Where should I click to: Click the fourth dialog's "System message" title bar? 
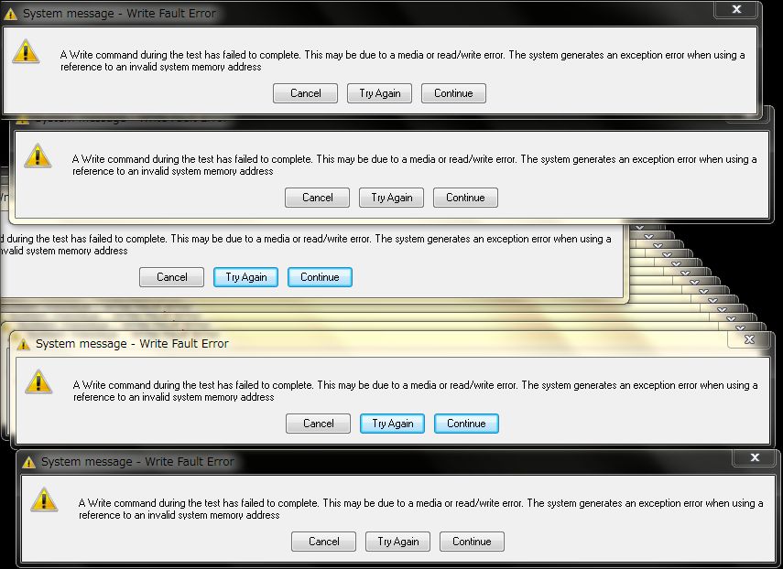tap(366, 344)
